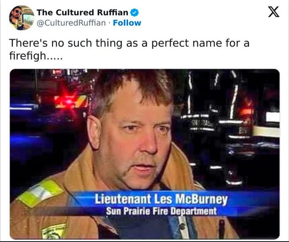Open the firefighter news photo
The width and height of the screenshot is (289, 242).
coord(144,154)
